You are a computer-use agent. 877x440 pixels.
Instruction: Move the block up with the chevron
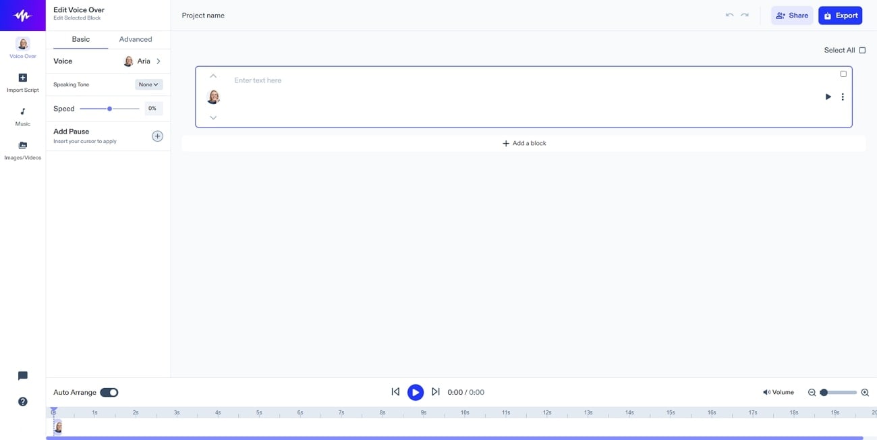coord(213,76)
